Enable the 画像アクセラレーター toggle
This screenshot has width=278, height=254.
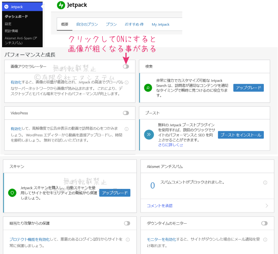(126, 66)
